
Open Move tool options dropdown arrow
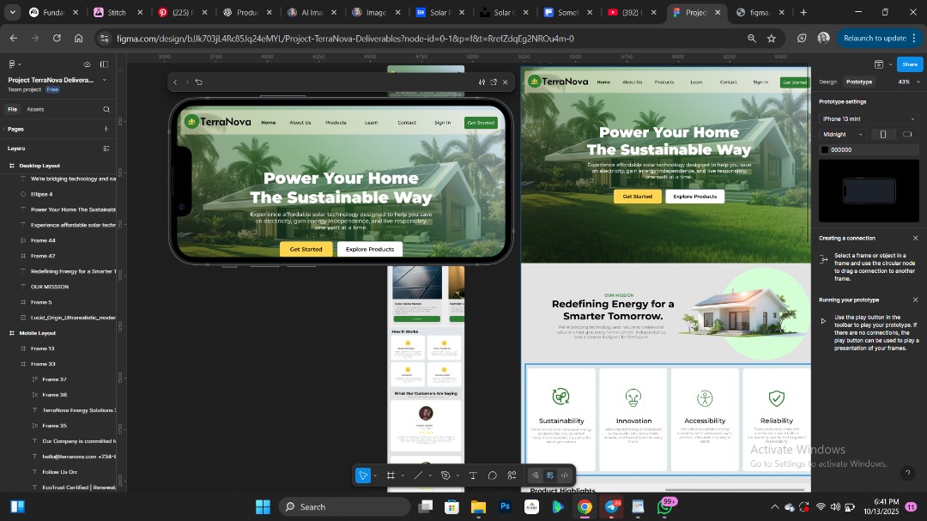pos(375,476)
